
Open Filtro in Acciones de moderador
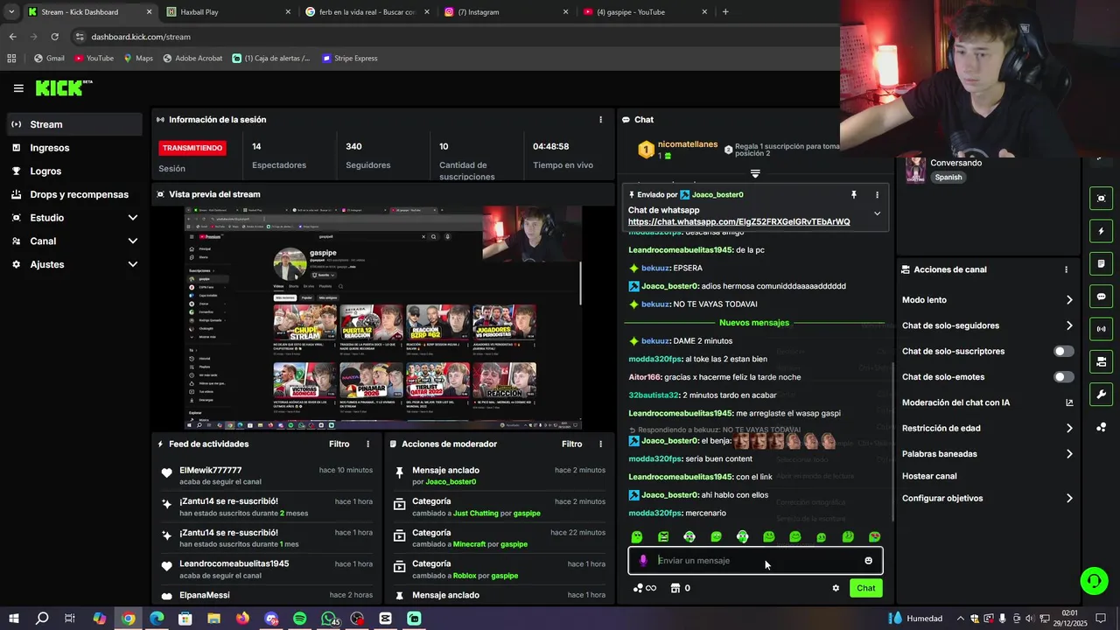click(x=571, y=444)
